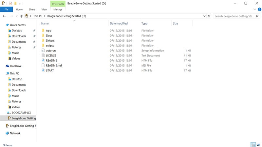Open the Drivers folder

pos(50,41)
